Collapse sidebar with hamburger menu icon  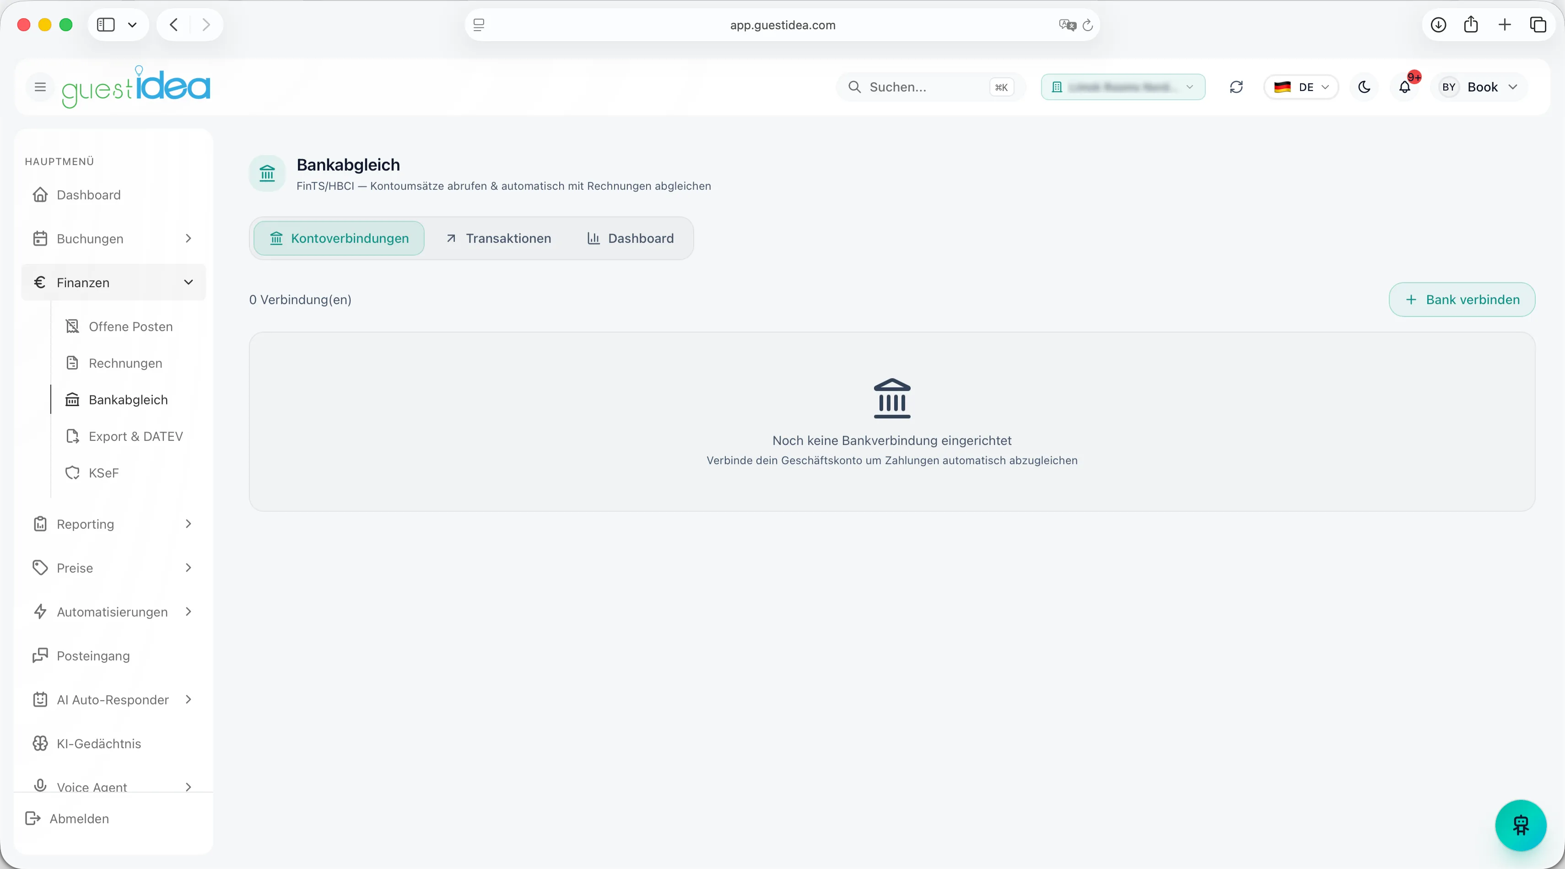tap(40, 87)
